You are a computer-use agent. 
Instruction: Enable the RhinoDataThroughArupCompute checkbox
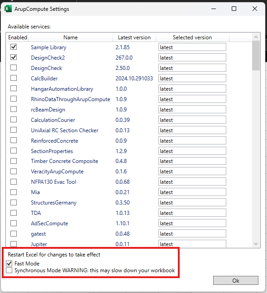click(14, 99)
